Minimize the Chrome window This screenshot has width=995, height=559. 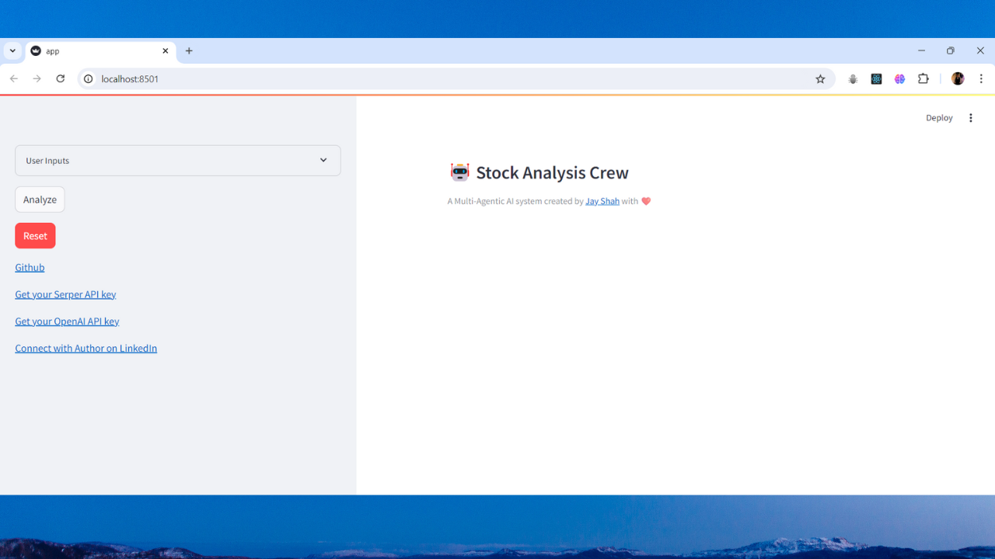(921, 50)
